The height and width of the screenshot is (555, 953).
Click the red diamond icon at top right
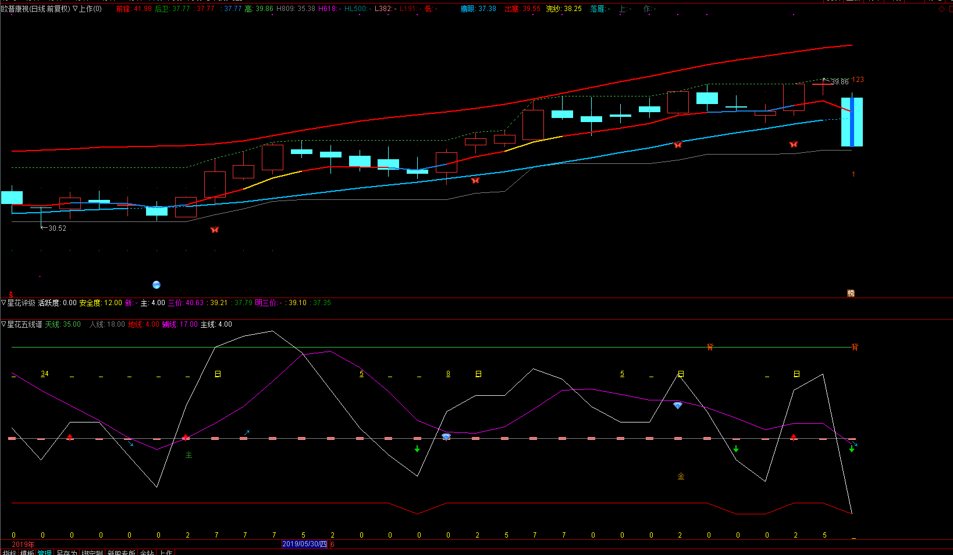(x=942, y=9)
